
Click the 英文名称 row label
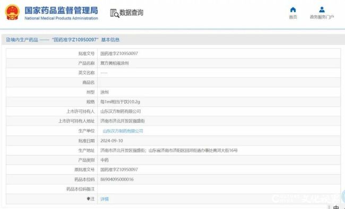pos(87,72)
